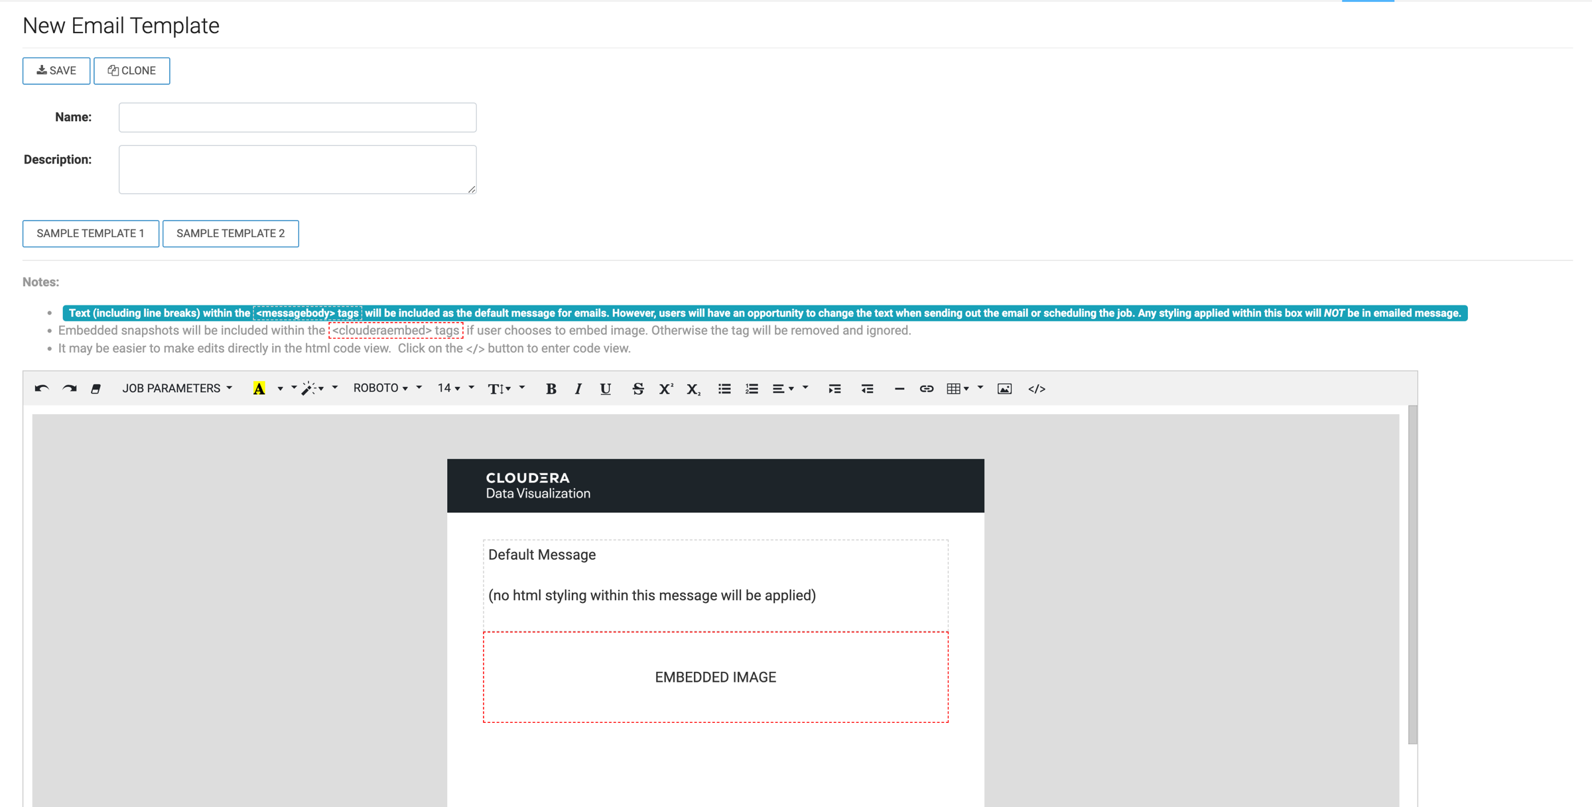Image resolution: width=1592 pixels, height=807 pixels.
Task: Click the insert picture icon
Action: click(1004, 389)
